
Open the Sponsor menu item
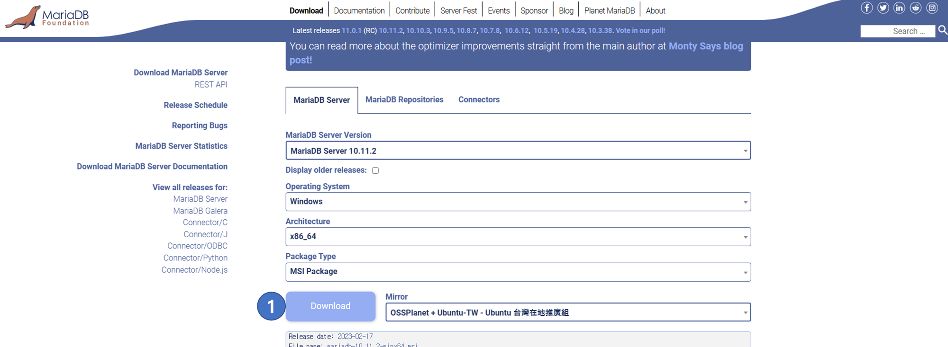[x=534, y=10]
